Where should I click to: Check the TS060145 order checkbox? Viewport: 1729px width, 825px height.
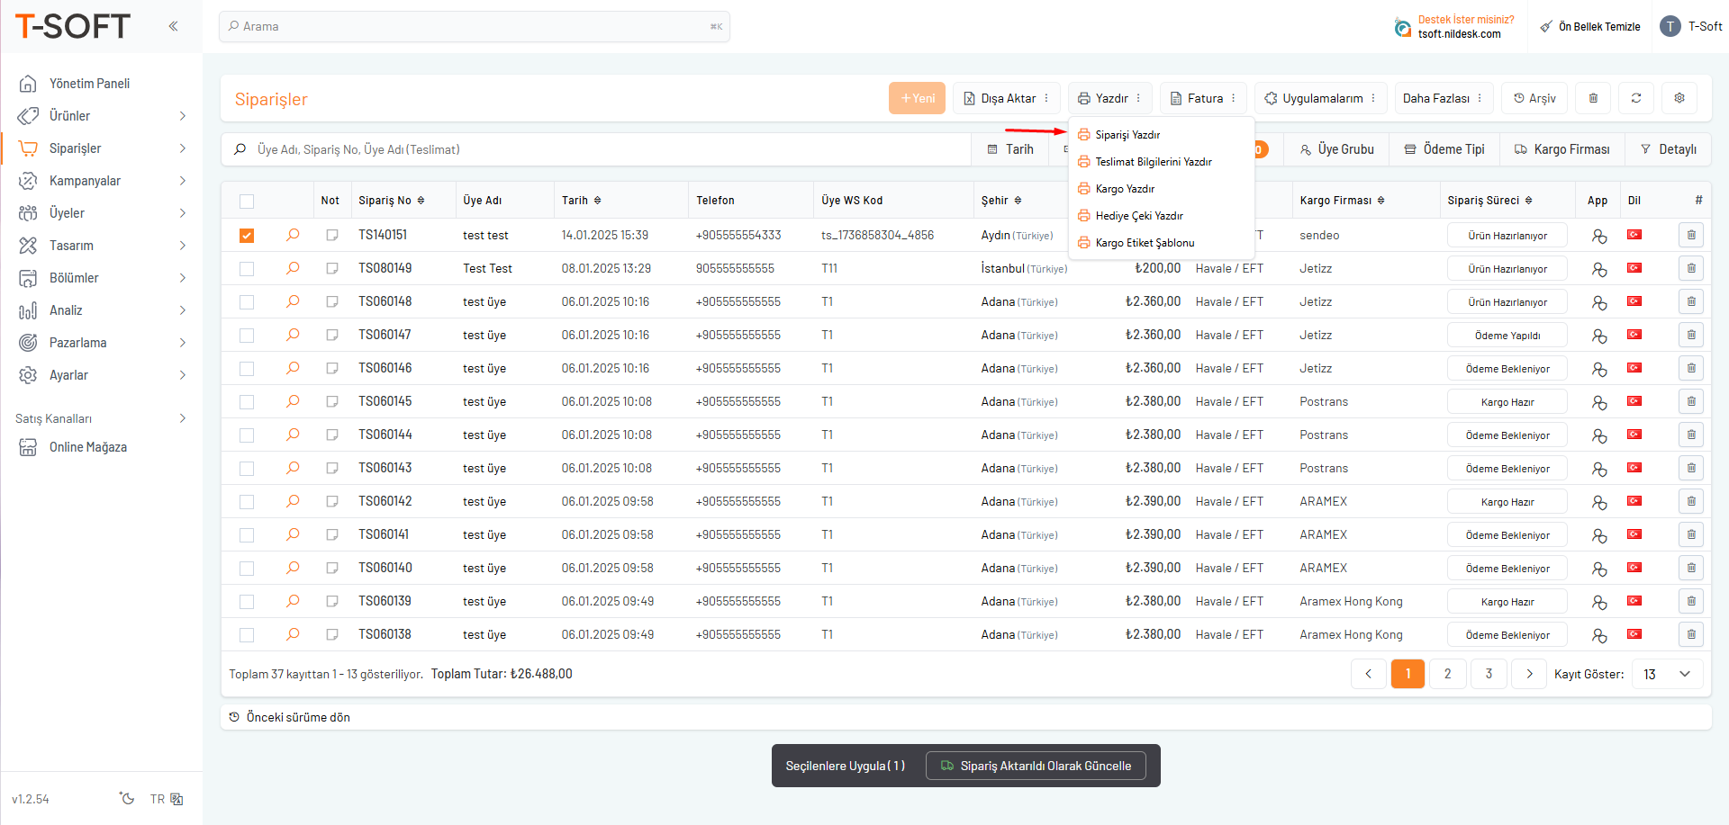point(247,402)
